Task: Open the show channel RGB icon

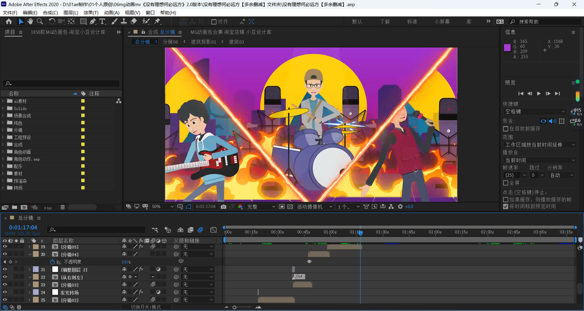Action: coord(240,207)
